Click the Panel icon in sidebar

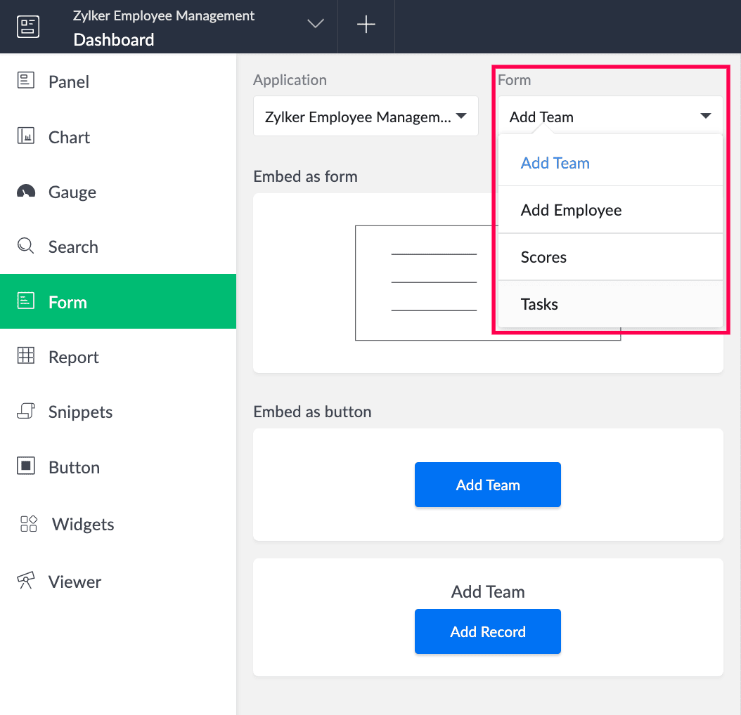pyautogui.click(x=26, y=81)
